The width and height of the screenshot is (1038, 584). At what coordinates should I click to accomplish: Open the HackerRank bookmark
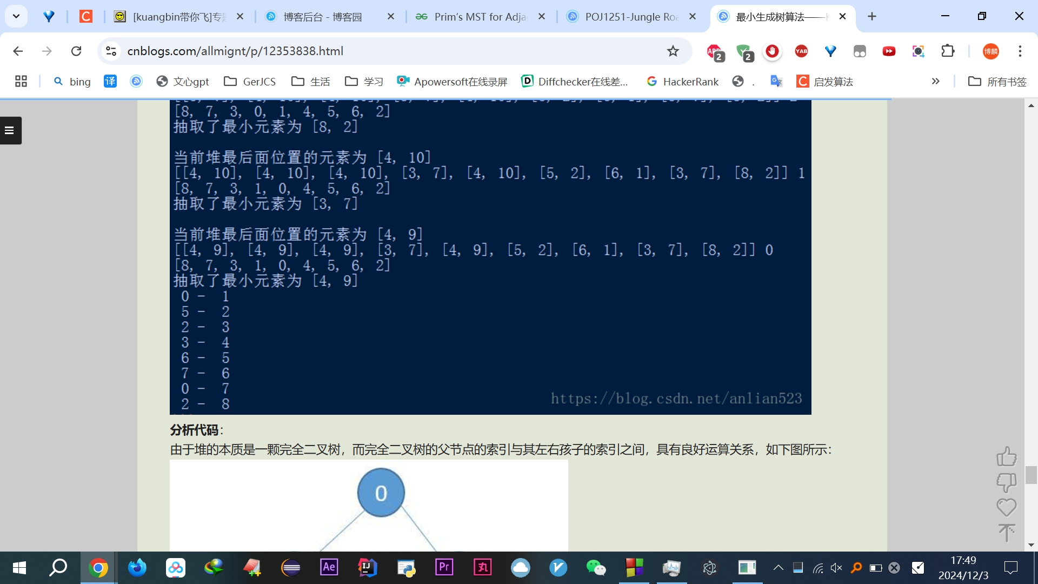(683, 81)
